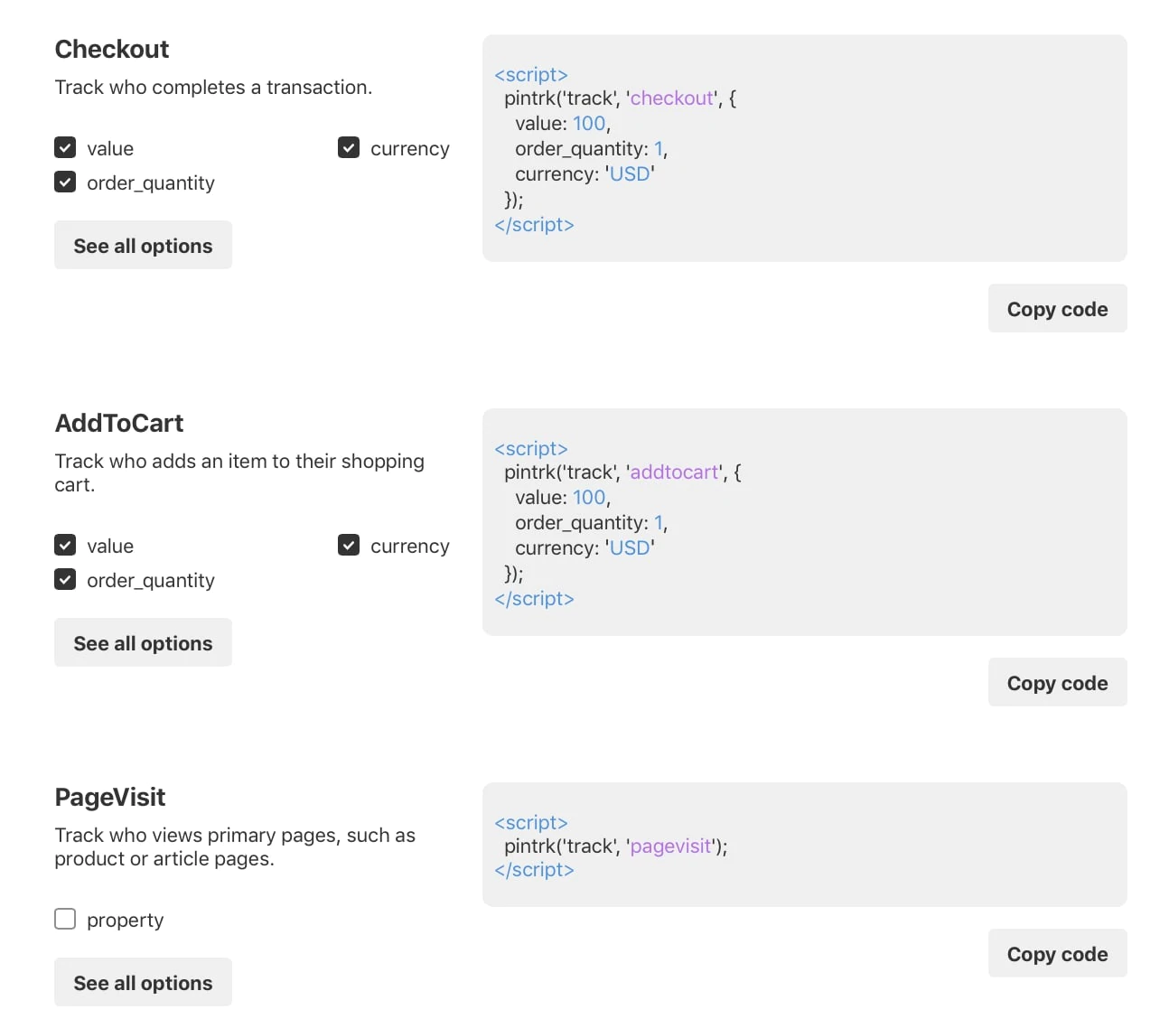Uncheck currency checkbox under AddToCart
The width and height of the screenshot is (1169, 1019).
point(349,546)
